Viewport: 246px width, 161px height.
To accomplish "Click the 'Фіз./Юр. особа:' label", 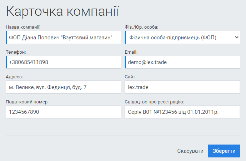I will pyautogui.click(x=142, y=27).
